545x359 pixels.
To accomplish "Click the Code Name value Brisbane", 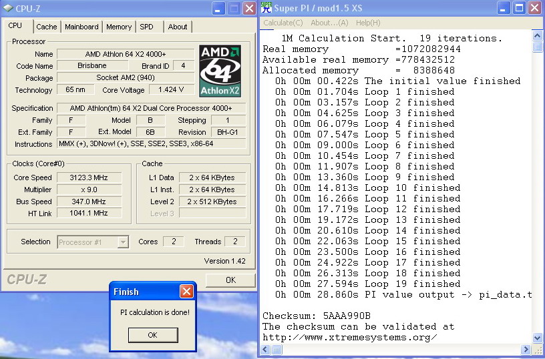I will pos(92,65).
